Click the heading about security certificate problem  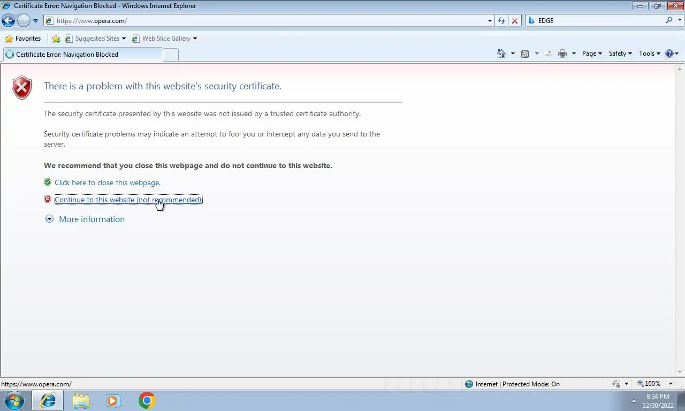coord(163,86)
